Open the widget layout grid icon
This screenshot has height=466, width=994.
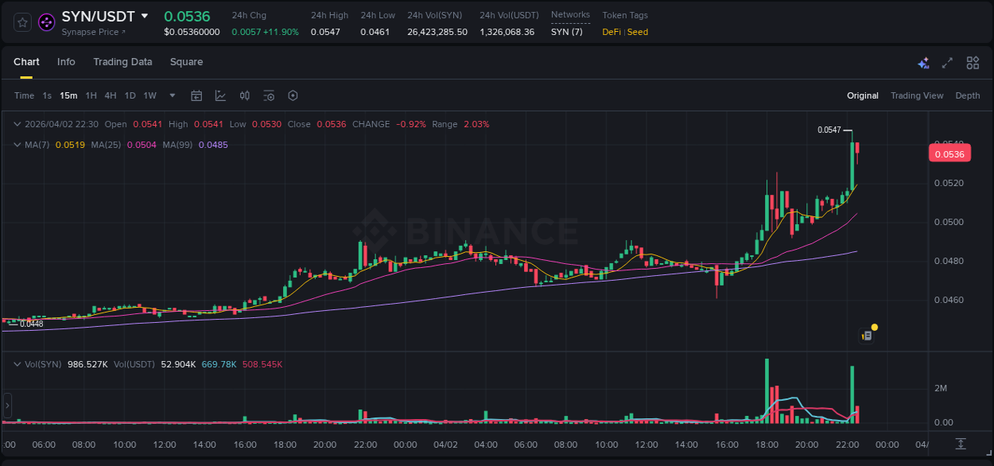(973, 62)
